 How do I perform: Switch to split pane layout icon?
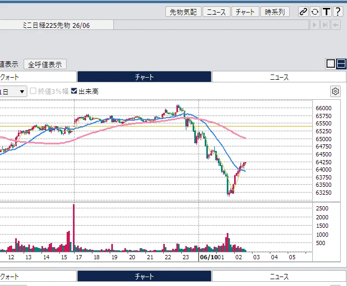341,63
